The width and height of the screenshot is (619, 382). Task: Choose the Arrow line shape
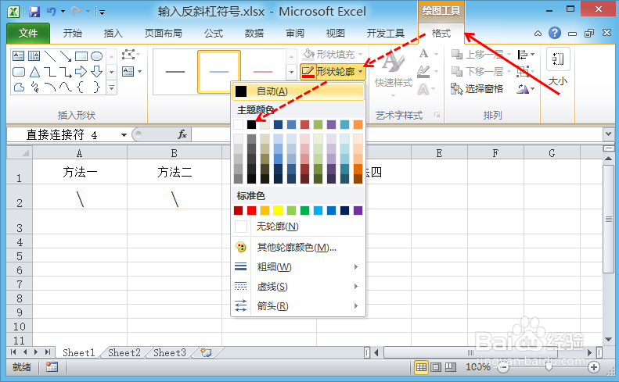[x=66, y=56]
